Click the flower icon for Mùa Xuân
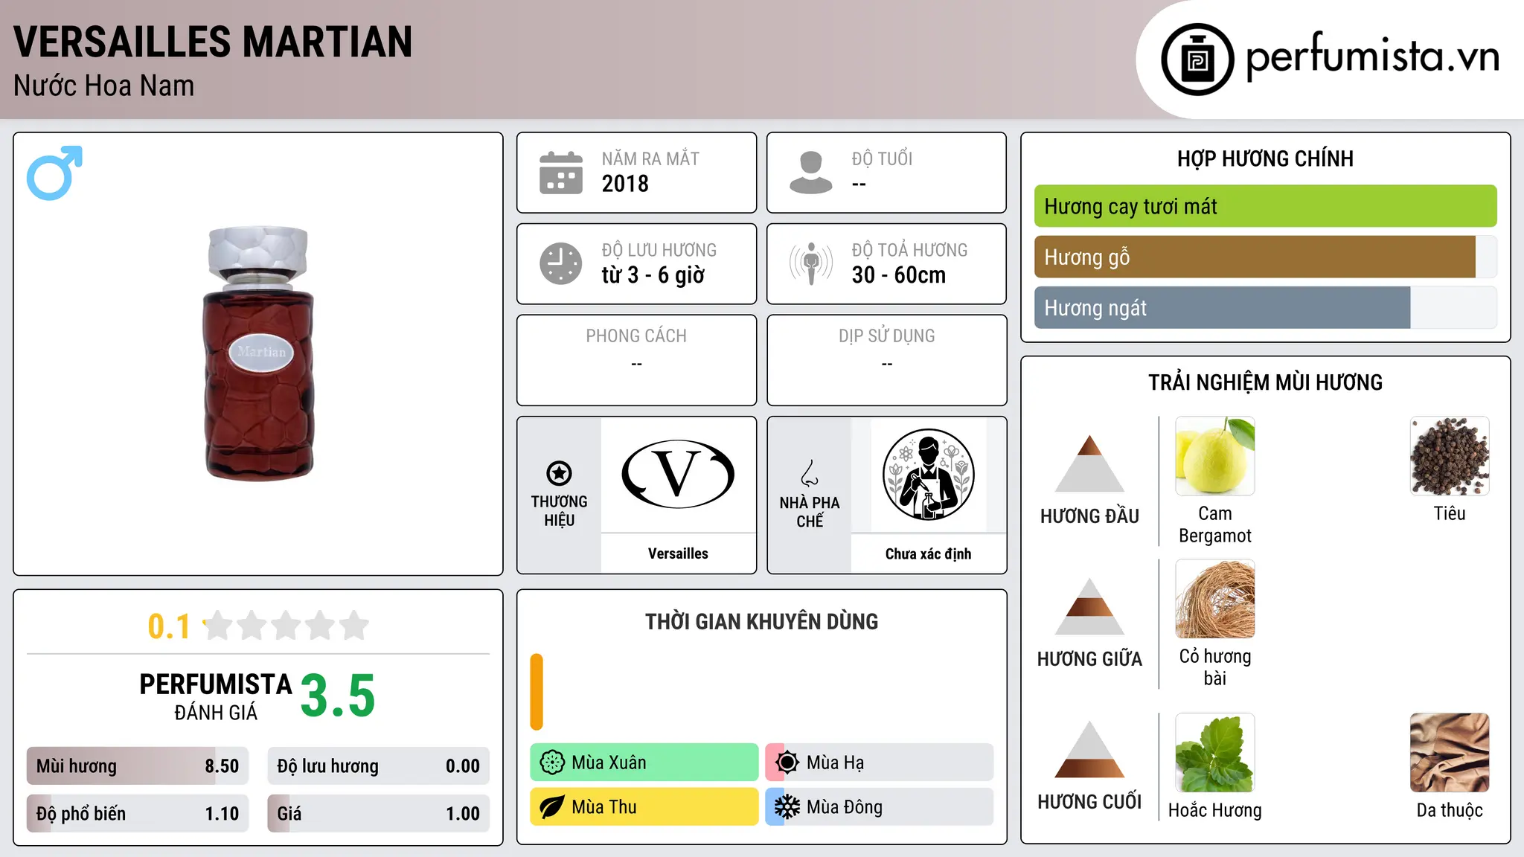Viewport: 1524px width, 857px height. click(x=552, y=763)
